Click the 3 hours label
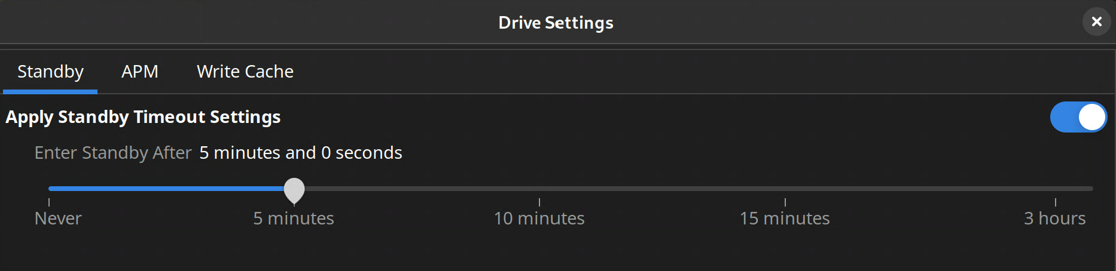 coord(1055,218)
